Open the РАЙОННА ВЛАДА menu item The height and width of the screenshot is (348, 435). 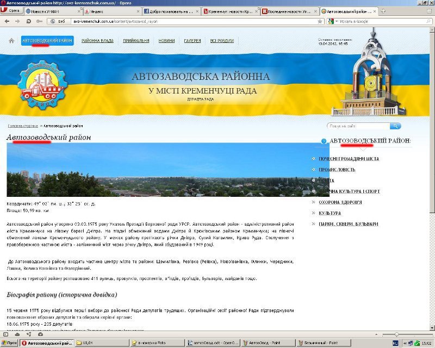point(98,41)
